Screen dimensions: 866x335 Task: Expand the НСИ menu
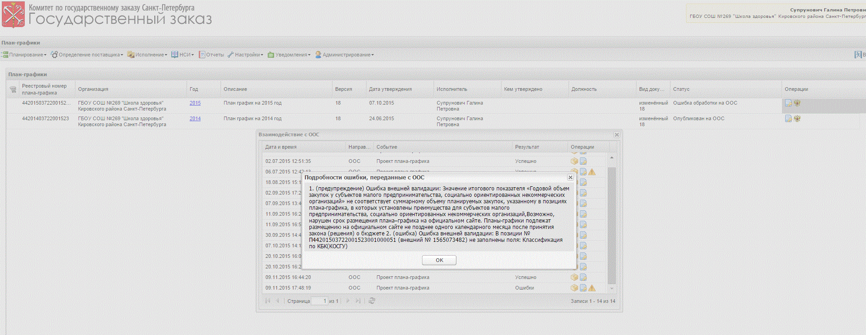click(183, 55)
